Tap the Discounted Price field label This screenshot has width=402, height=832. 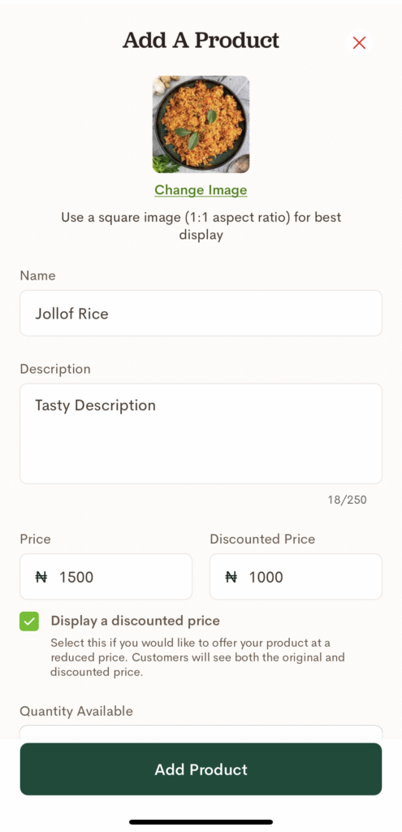tap(262, 539)
